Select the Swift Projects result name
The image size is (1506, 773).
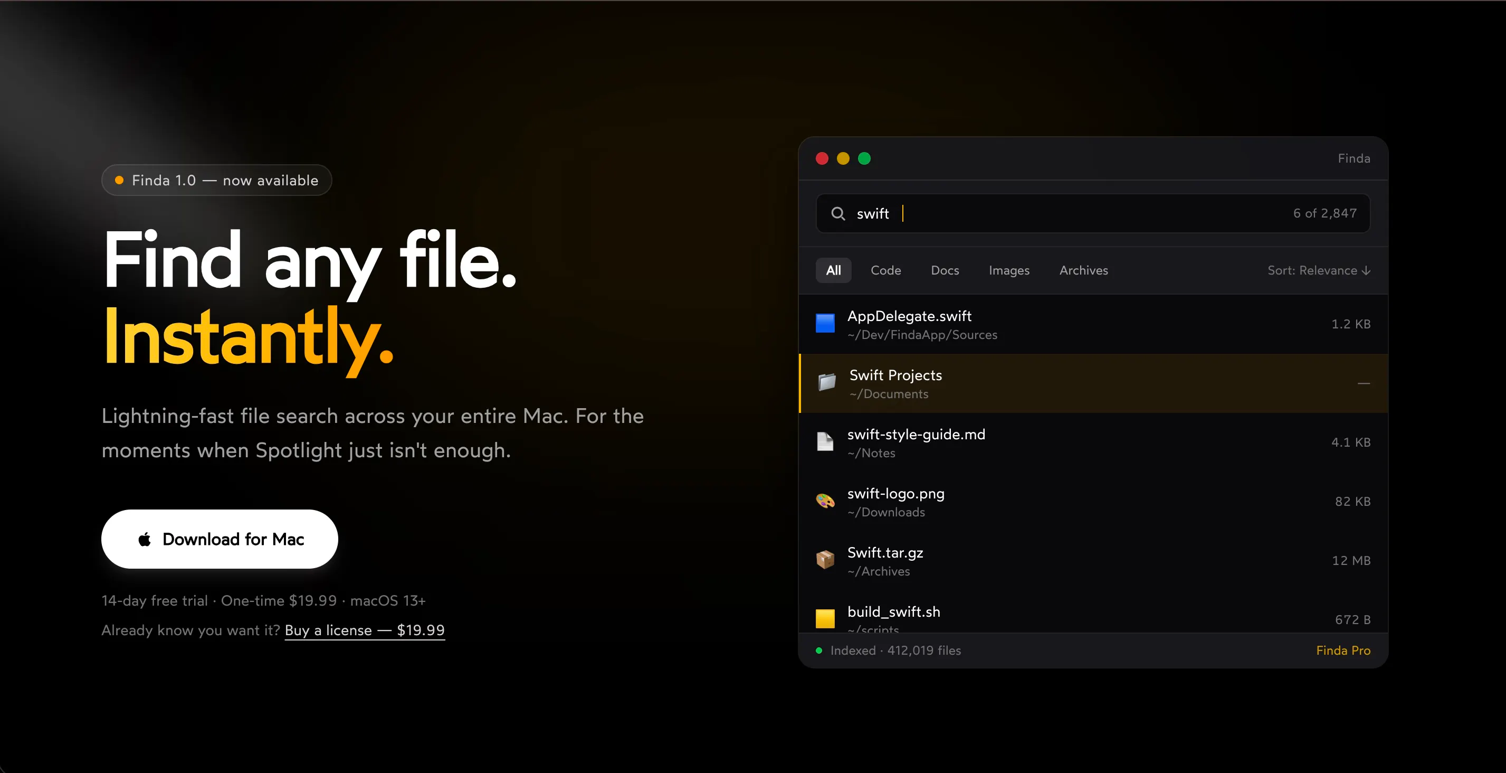pyautogui.click(x=895, y=375)
